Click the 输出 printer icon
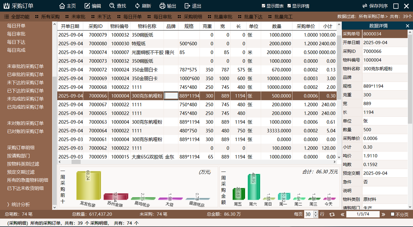Screen dimensions: 413x227 tap(162, 6)
